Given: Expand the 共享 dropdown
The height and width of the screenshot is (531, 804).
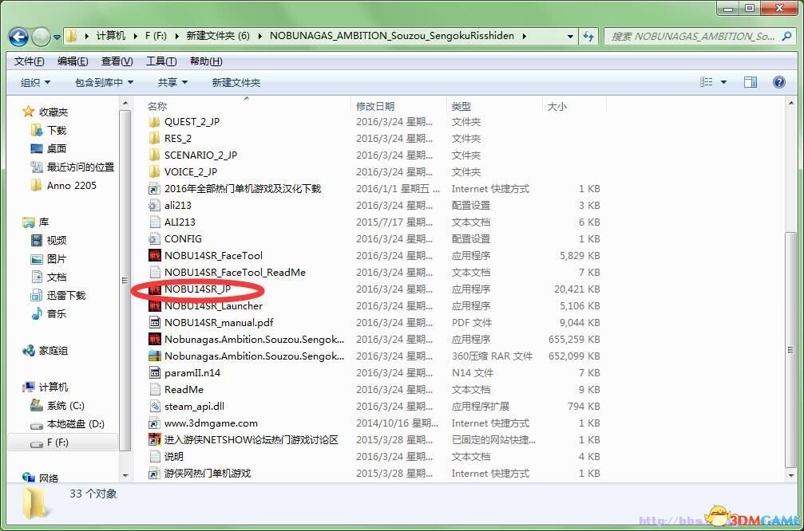Looking at the screenshot, I should 172,82.
